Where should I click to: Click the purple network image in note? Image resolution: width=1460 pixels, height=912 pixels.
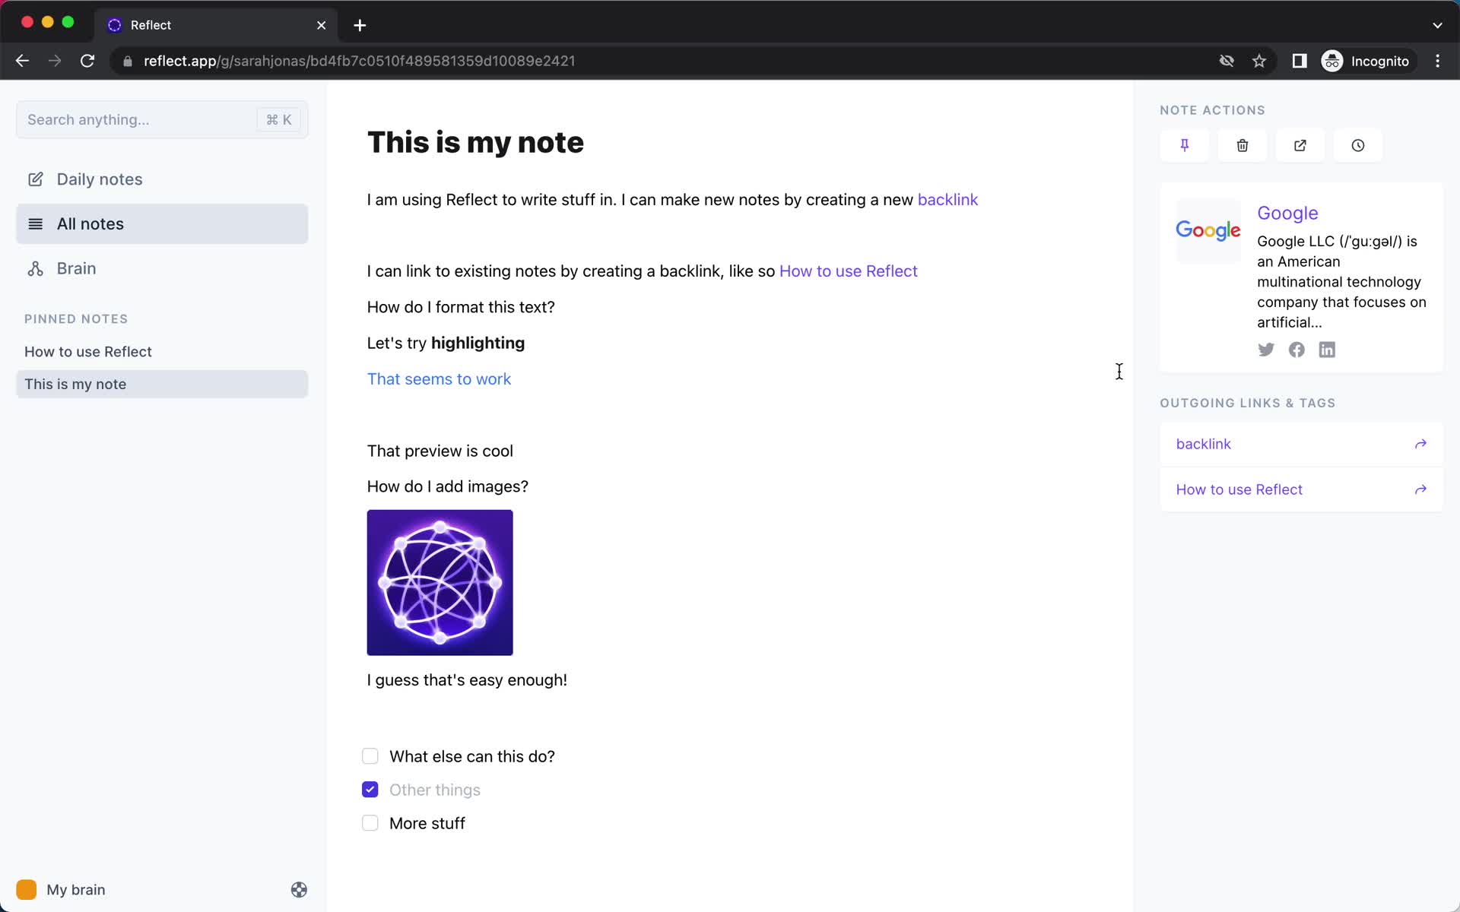click(440, 582)
